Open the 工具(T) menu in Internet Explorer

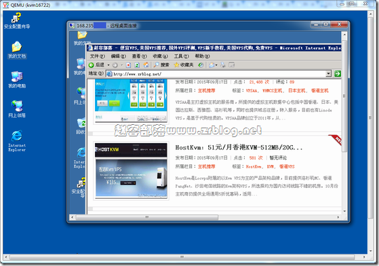[181, 56]
